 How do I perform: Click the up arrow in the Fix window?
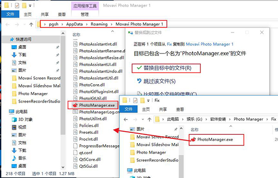pos(149,119)
